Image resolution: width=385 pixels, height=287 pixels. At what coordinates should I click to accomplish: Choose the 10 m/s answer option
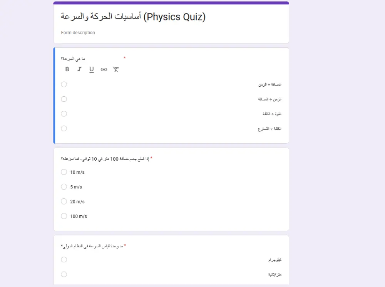pos(64,172)
